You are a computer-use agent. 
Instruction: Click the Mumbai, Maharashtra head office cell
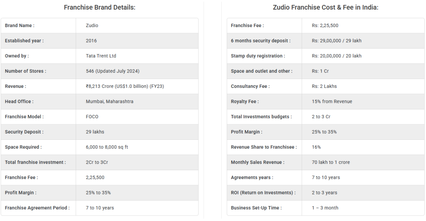tap(109, 102)
